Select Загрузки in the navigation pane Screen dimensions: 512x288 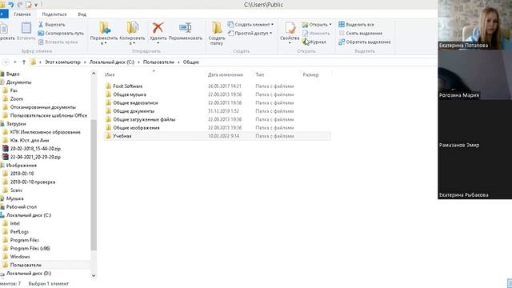click(16, 124)
